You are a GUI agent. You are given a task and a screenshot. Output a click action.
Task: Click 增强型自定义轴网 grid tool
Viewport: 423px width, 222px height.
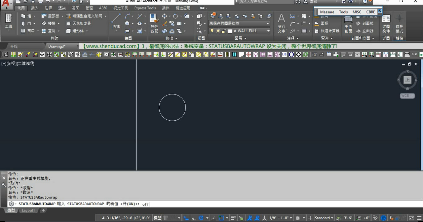coord(85,16)
